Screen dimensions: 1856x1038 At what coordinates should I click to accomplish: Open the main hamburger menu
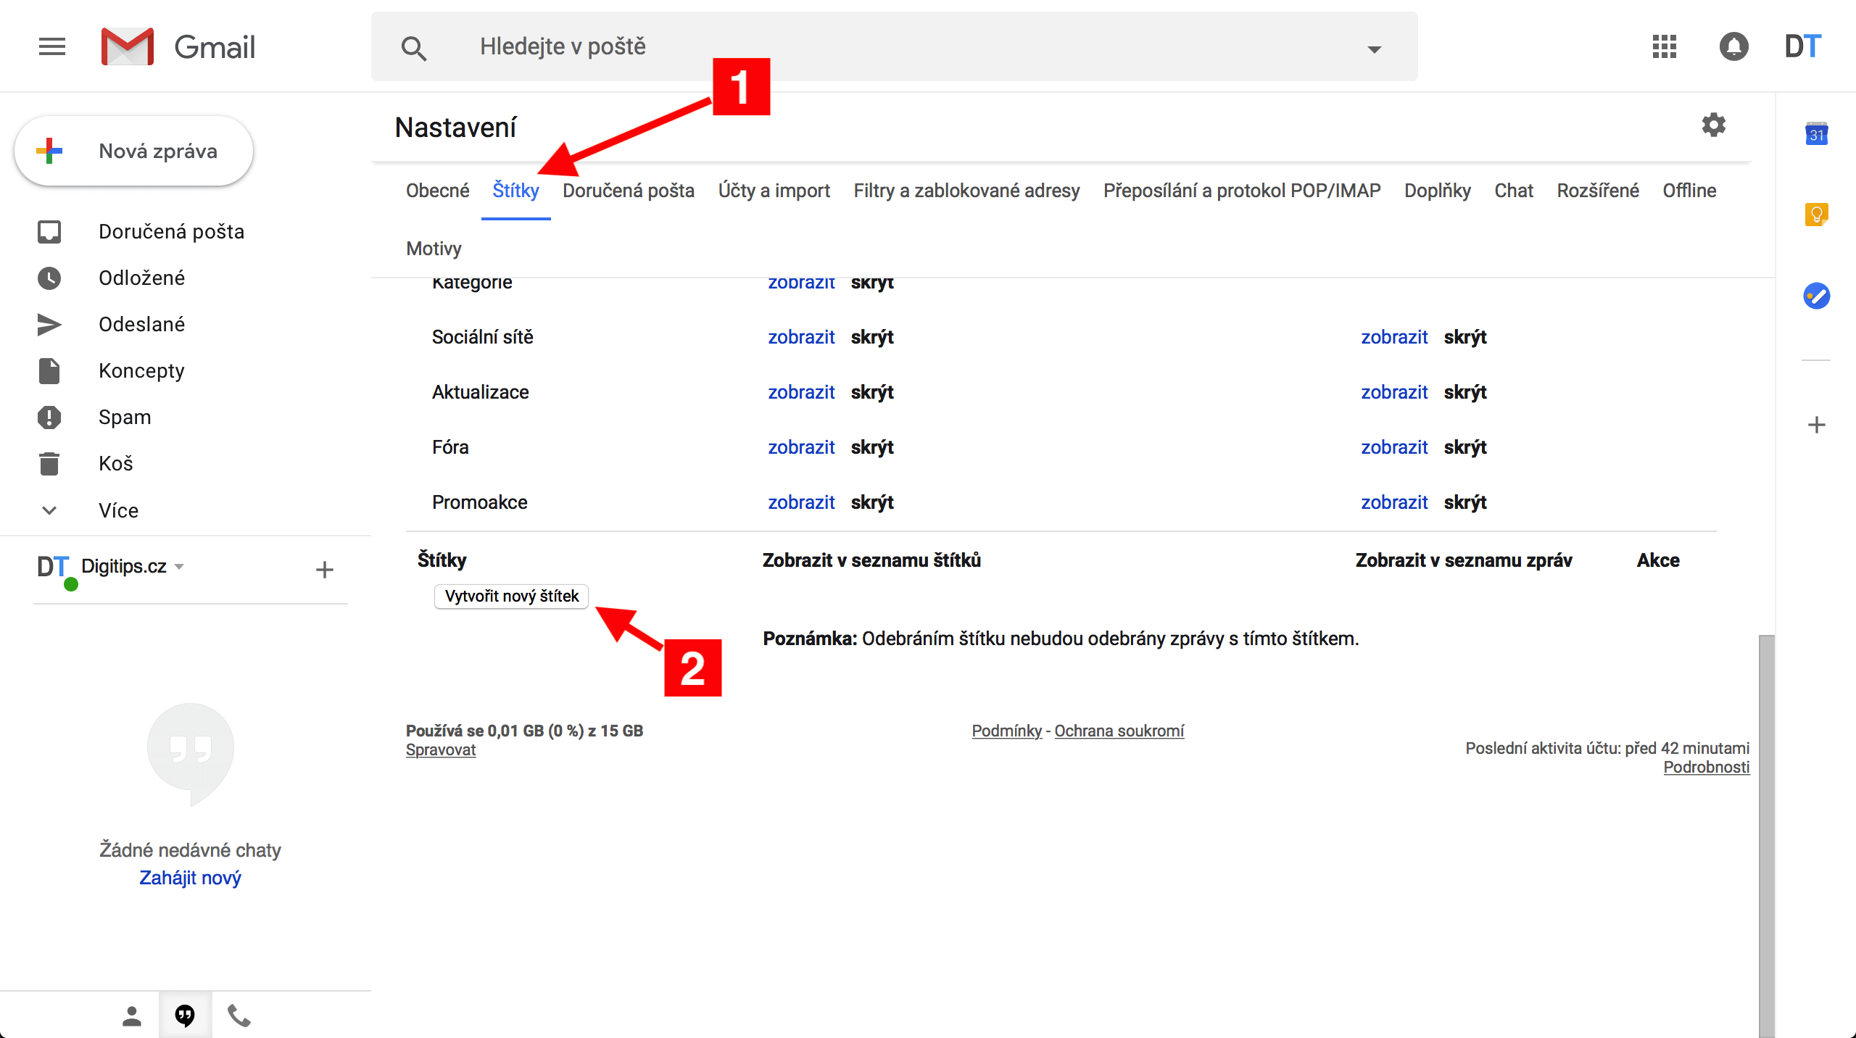[x=52, y=47]
